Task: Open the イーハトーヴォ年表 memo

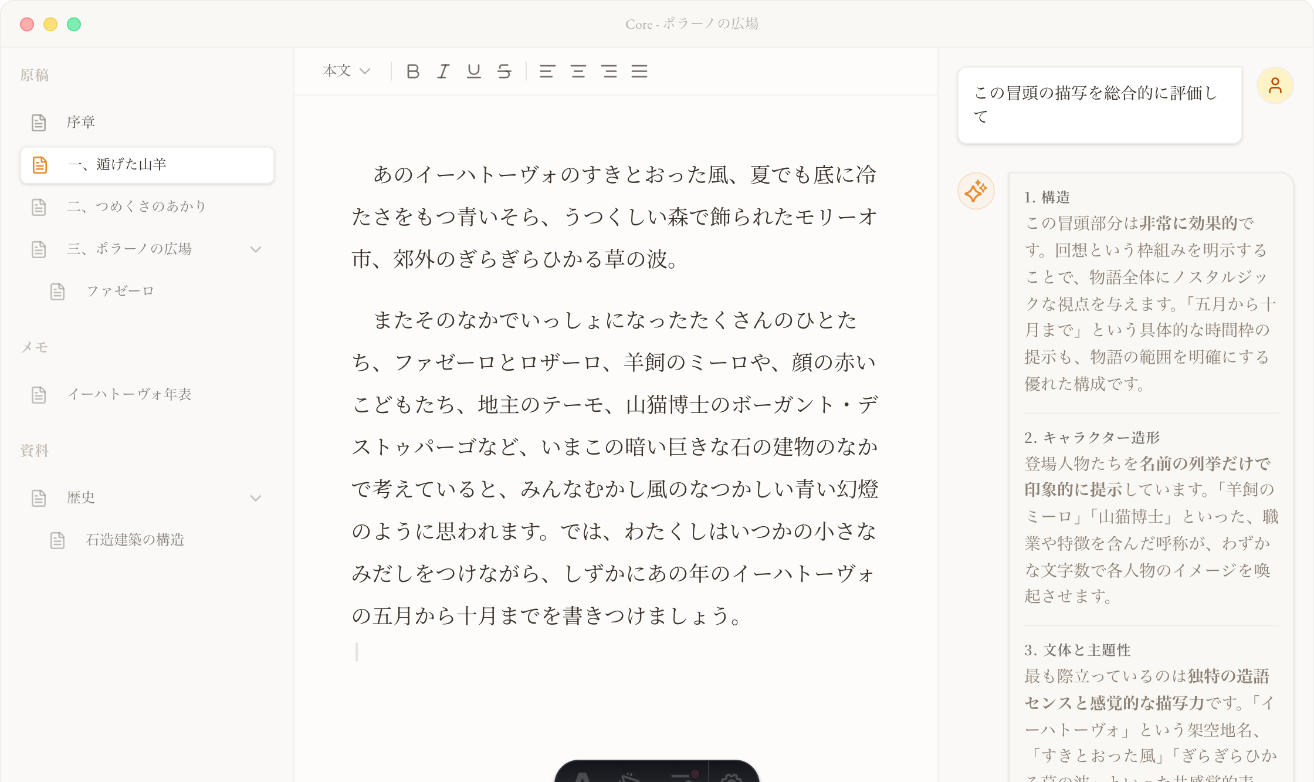Action: pos(129,394)
